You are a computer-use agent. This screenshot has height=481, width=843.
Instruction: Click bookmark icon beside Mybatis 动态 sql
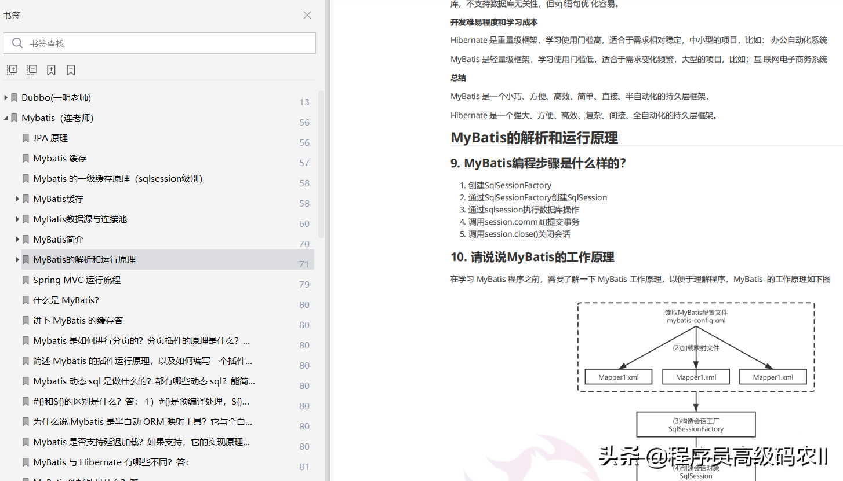[x=26, y=381]
